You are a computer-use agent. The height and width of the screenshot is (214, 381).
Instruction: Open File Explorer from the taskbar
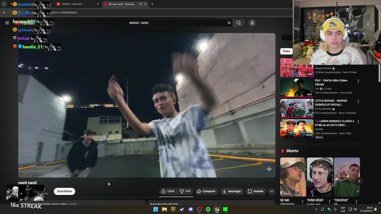point(164,209)
